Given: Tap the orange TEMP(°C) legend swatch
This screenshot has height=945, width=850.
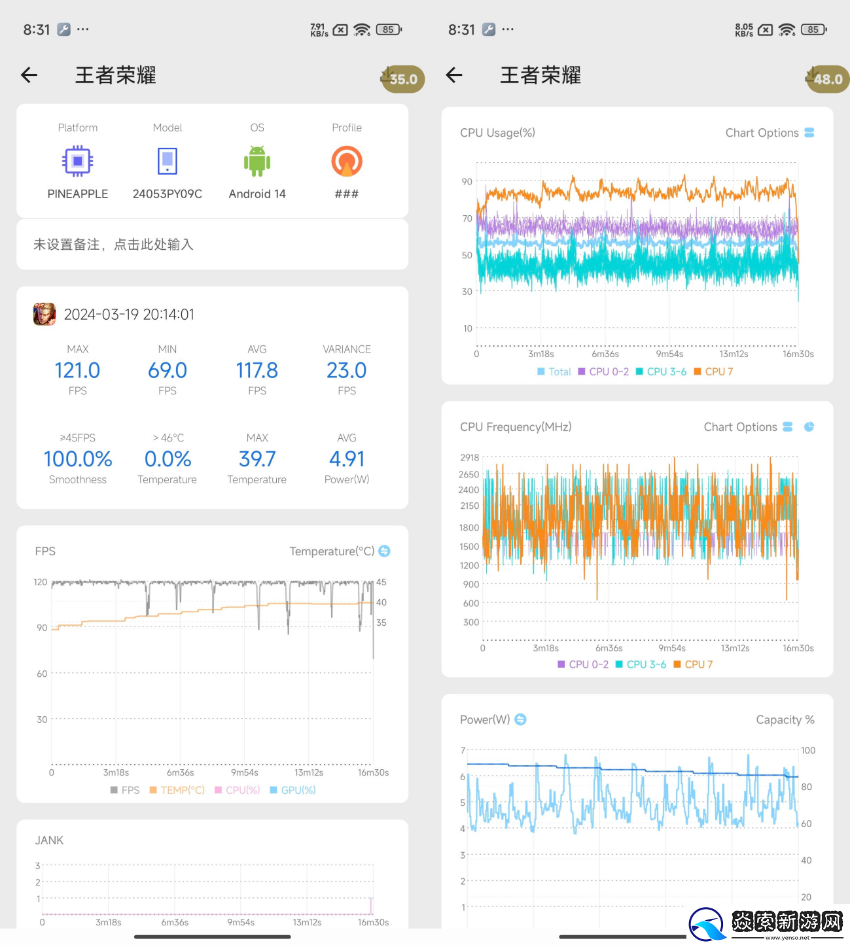Looking at the screenshot, I should click(153, 790).
